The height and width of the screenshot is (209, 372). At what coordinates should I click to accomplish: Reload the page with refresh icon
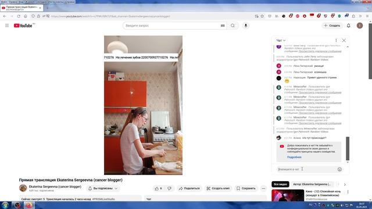tap(19, 16)
